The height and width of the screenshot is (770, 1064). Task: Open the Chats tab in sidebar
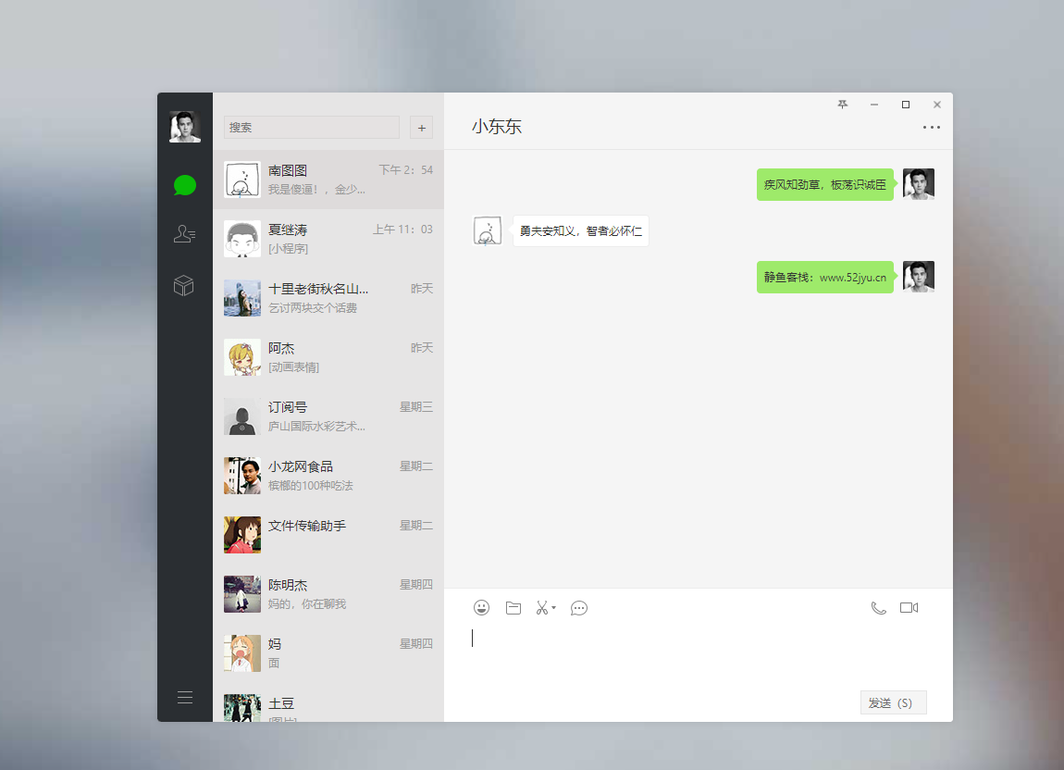click(185, 185)
